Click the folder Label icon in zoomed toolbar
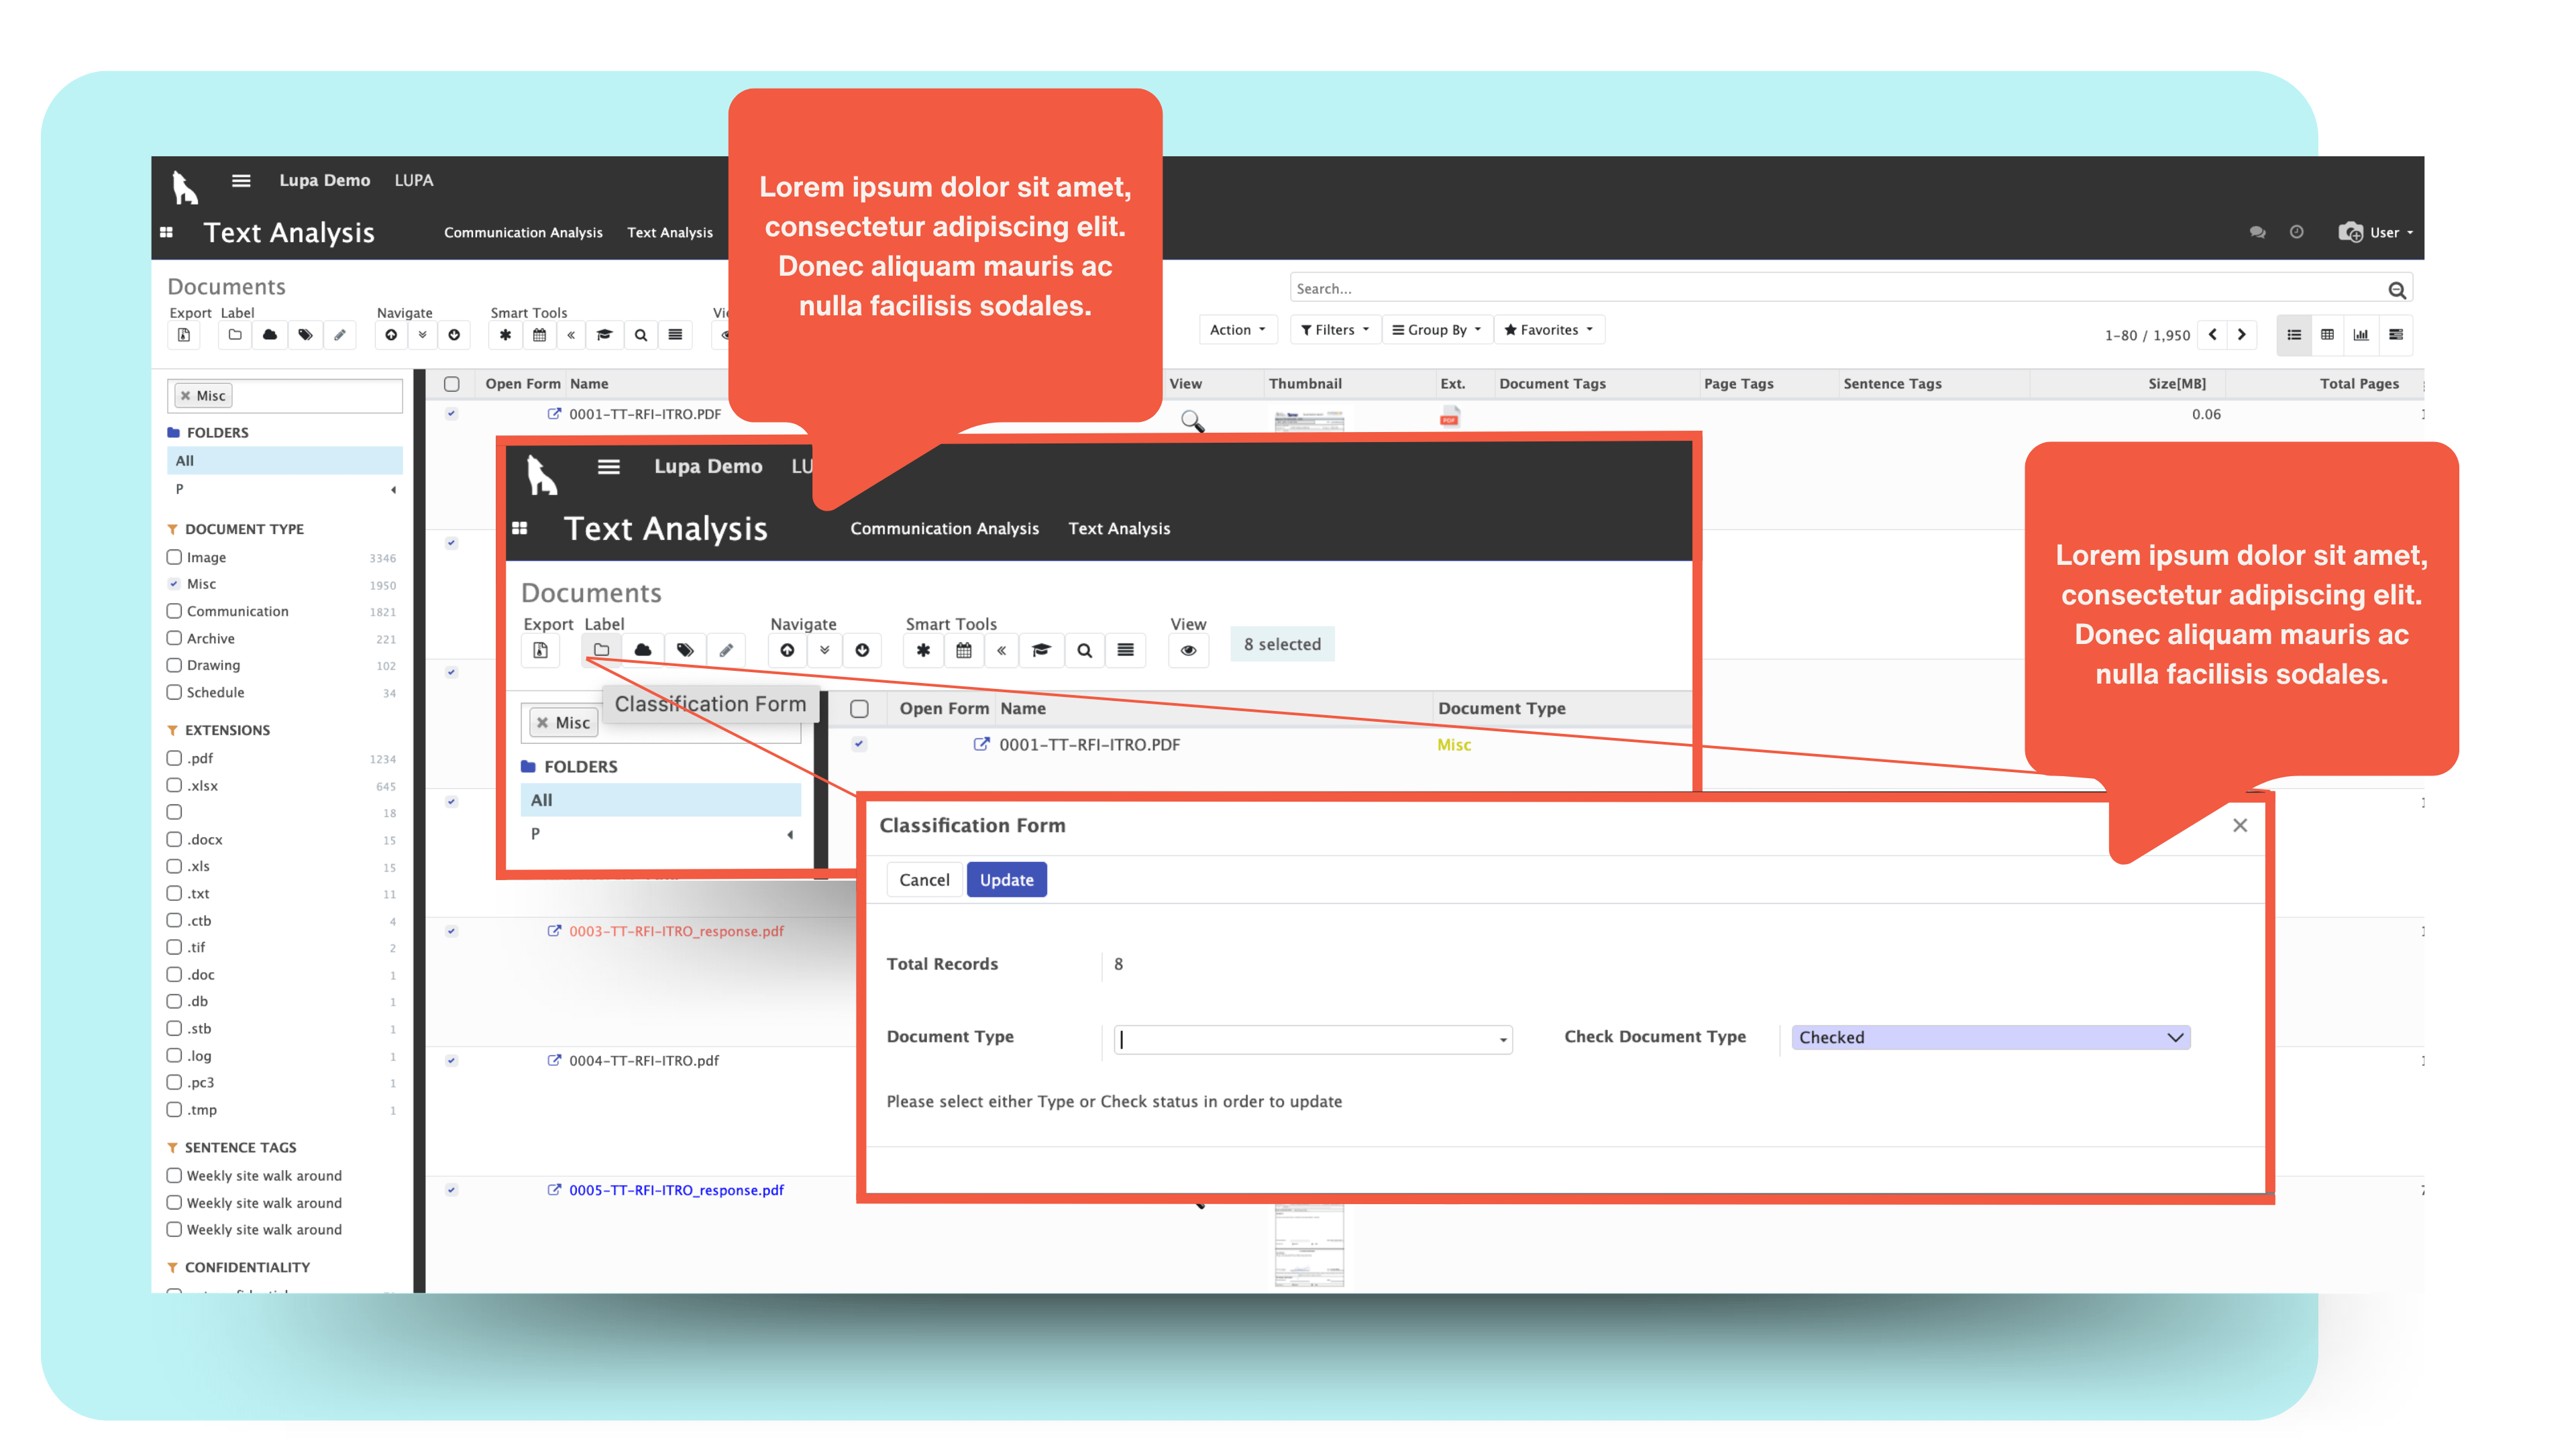The height and width of the screenshot is (1449, 2576). point(601,650)
